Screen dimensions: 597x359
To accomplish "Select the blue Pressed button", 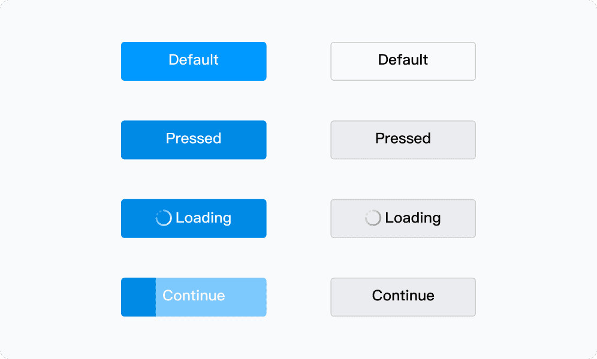I will [194, 140].
